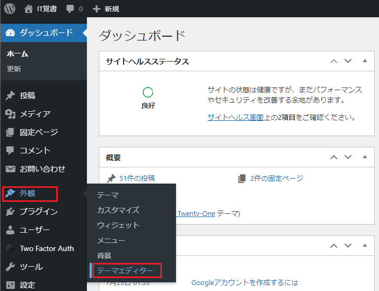The width and height of the screenshot is (379, 291).
Task: Click the 新規 plus button
Action: click(x=106, y=9)
